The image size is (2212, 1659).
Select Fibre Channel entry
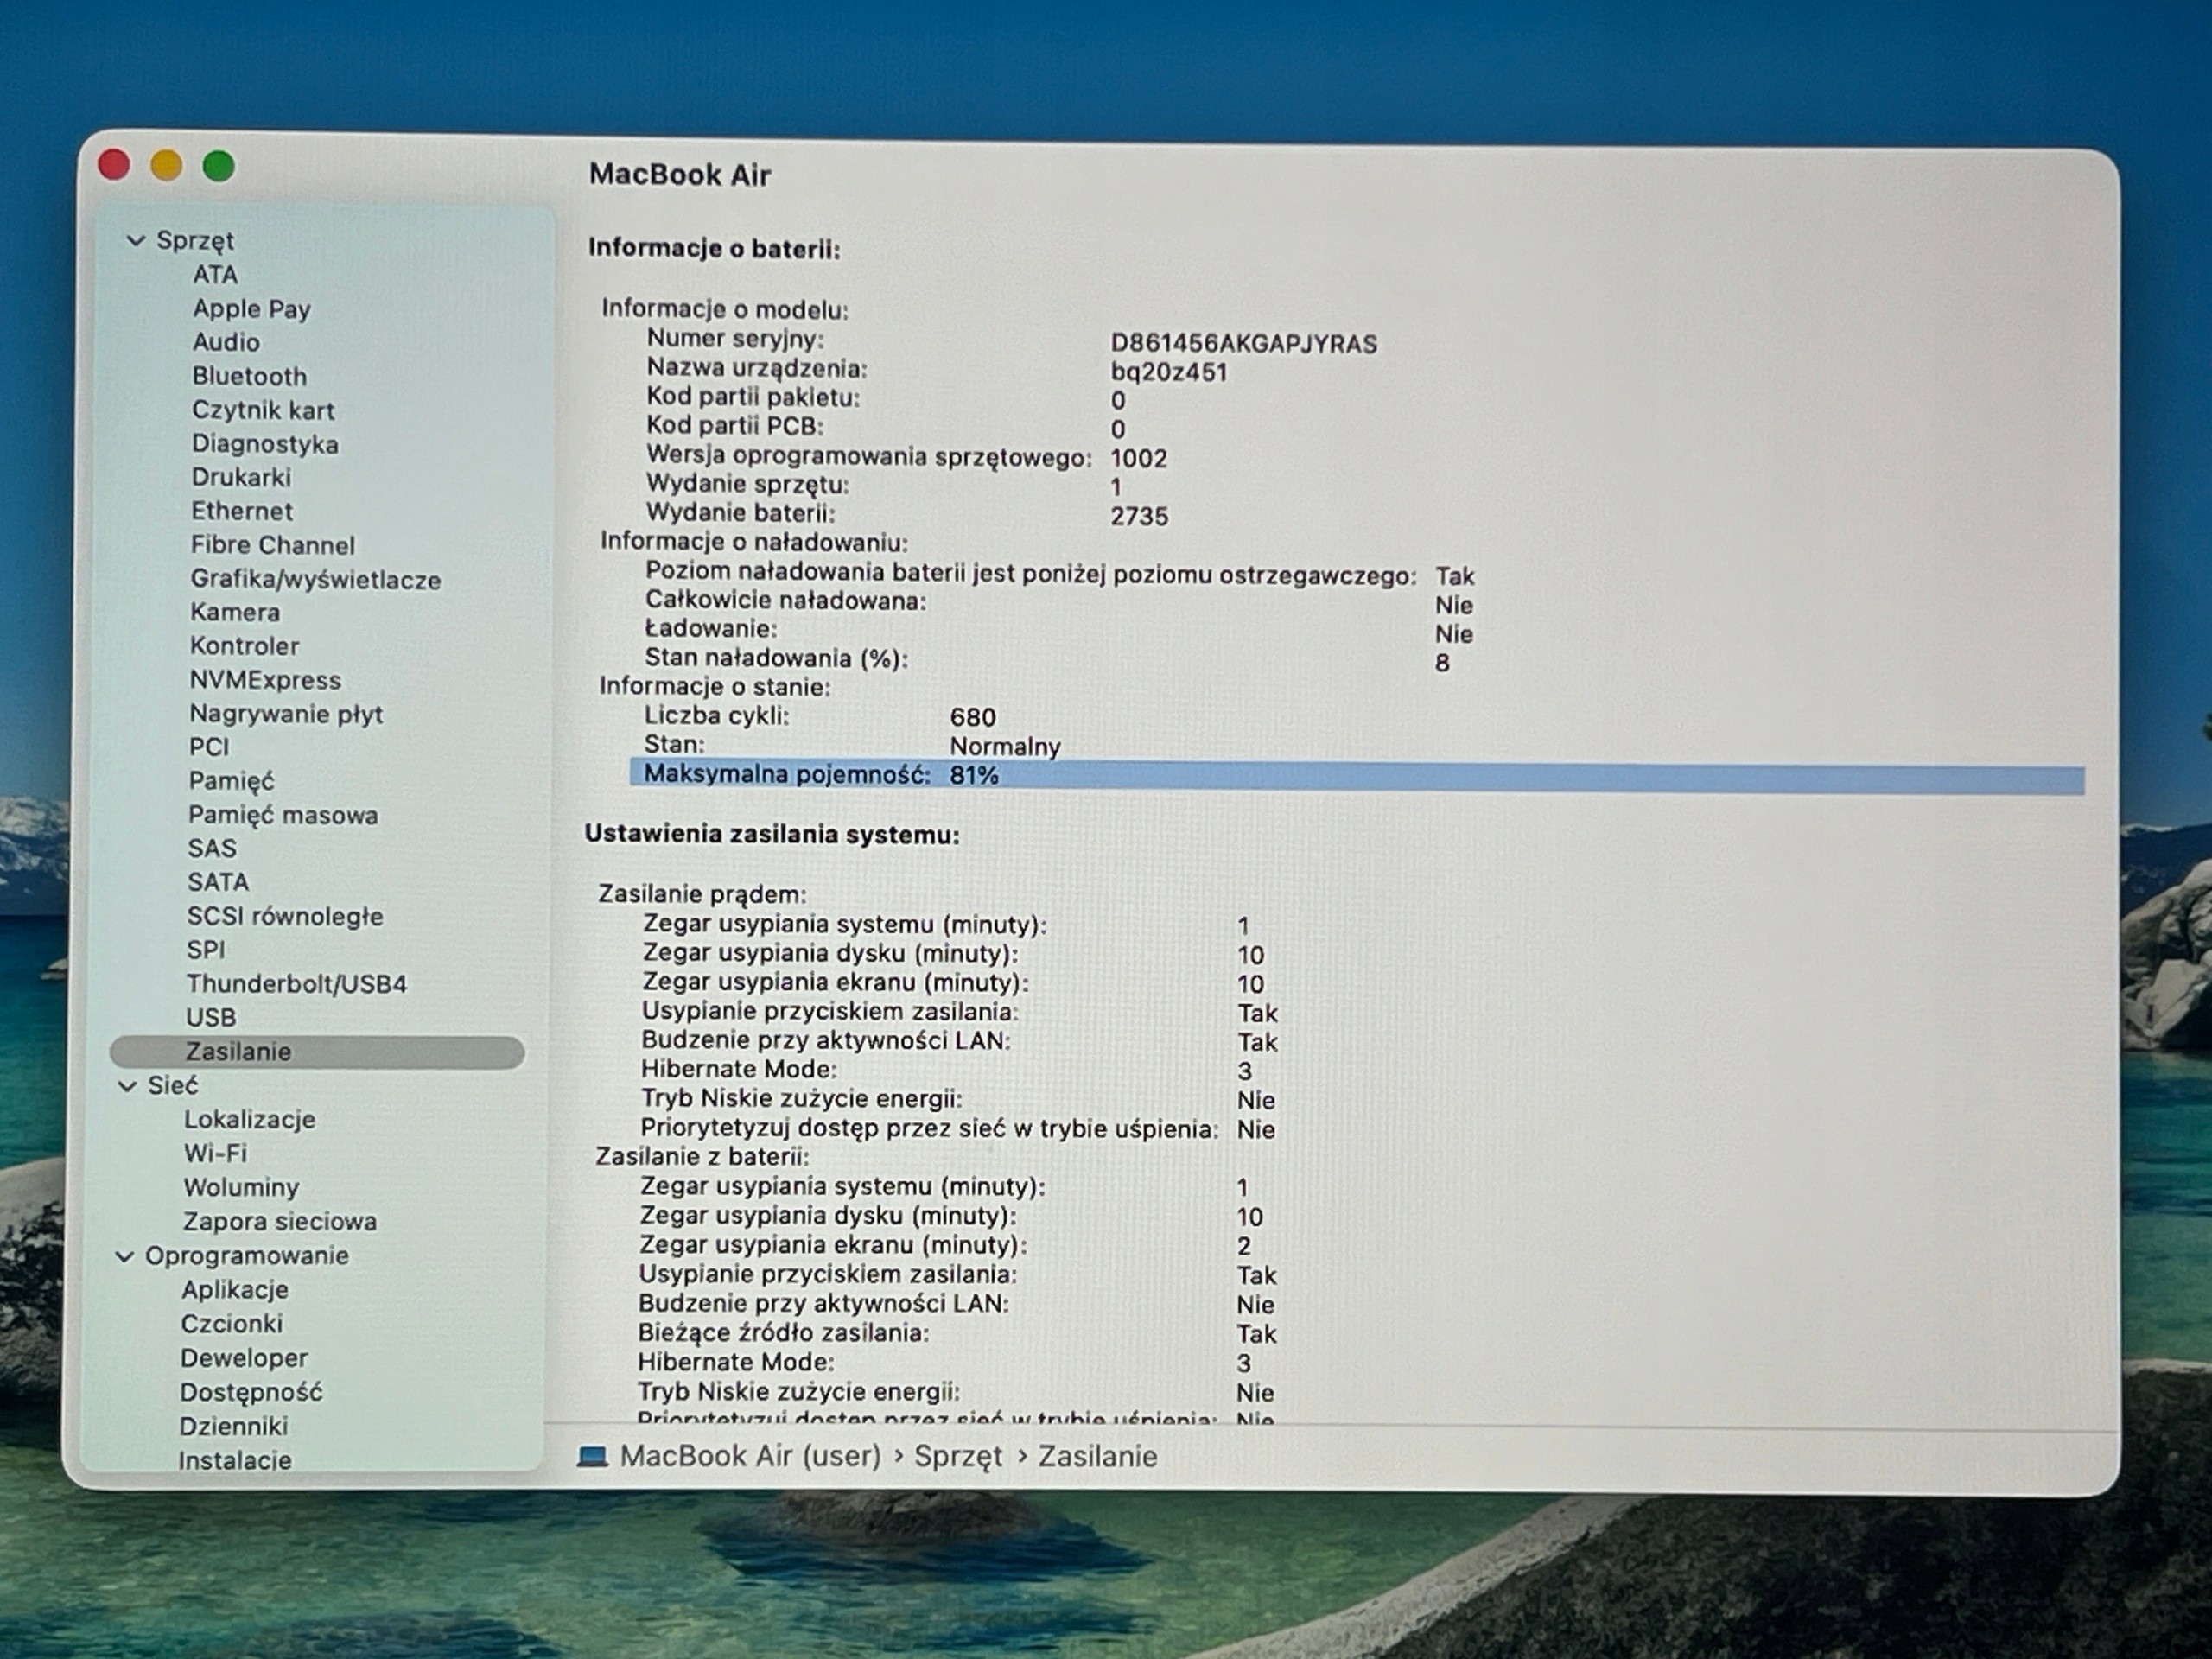[x=273, y=545]
